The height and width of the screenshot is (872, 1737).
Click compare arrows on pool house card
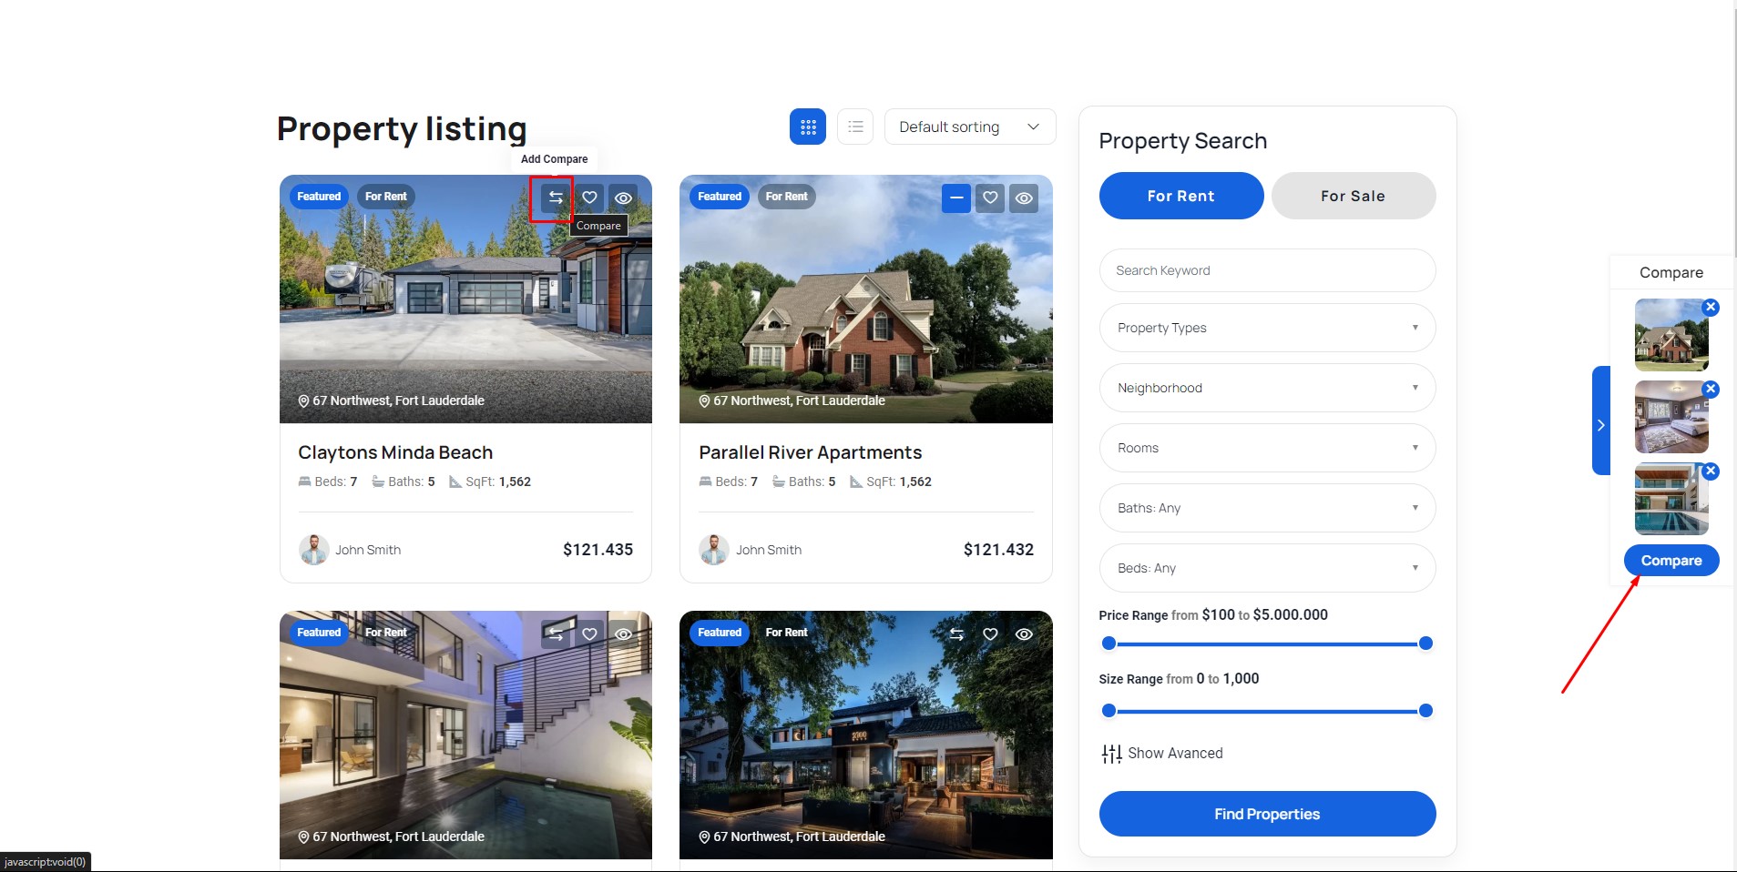556,634
